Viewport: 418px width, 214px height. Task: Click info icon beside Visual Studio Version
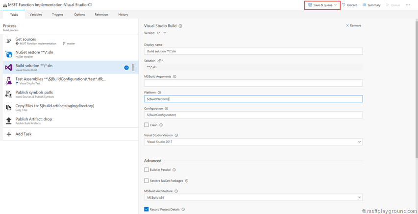tap(176, 135)
